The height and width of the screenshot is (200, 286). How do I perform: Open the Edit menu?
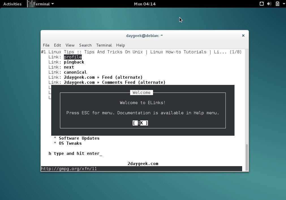click(57, 45)
